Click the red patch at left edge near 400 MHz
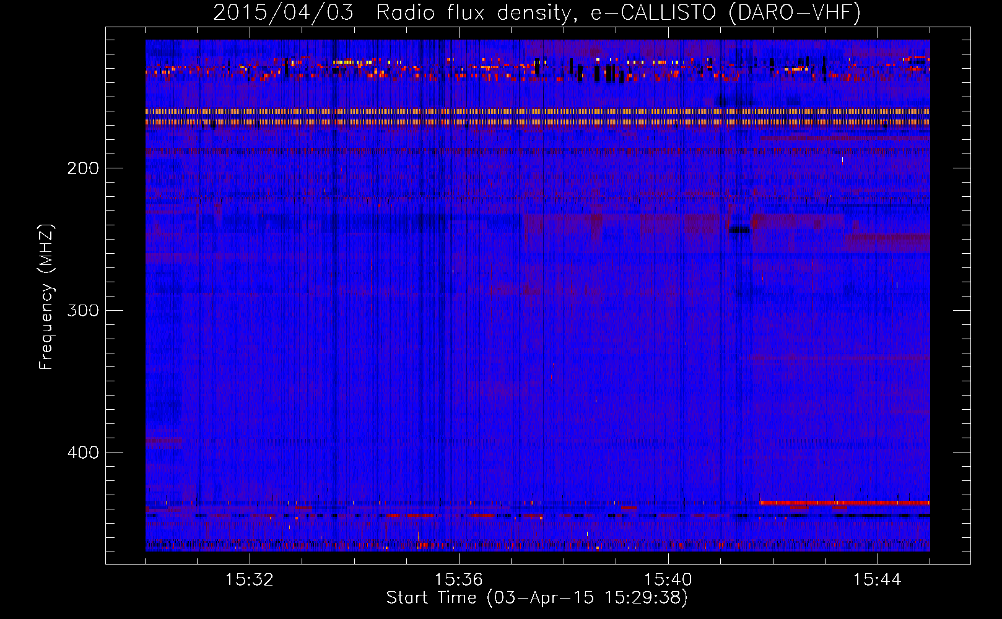Viewport: 1002px width, 619px height. [163, 441]
